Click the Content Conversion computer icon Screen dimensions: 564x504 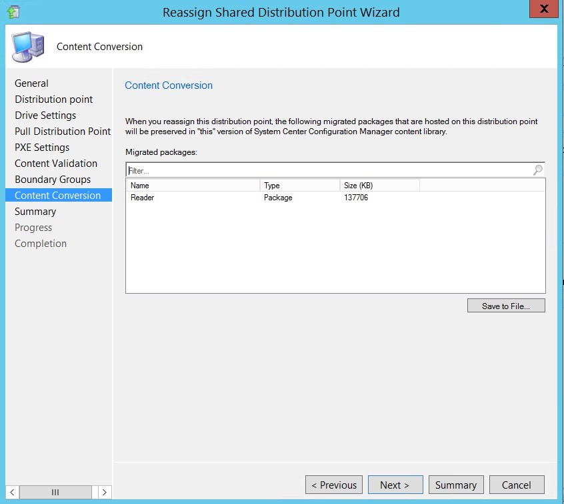pos(27,46)
